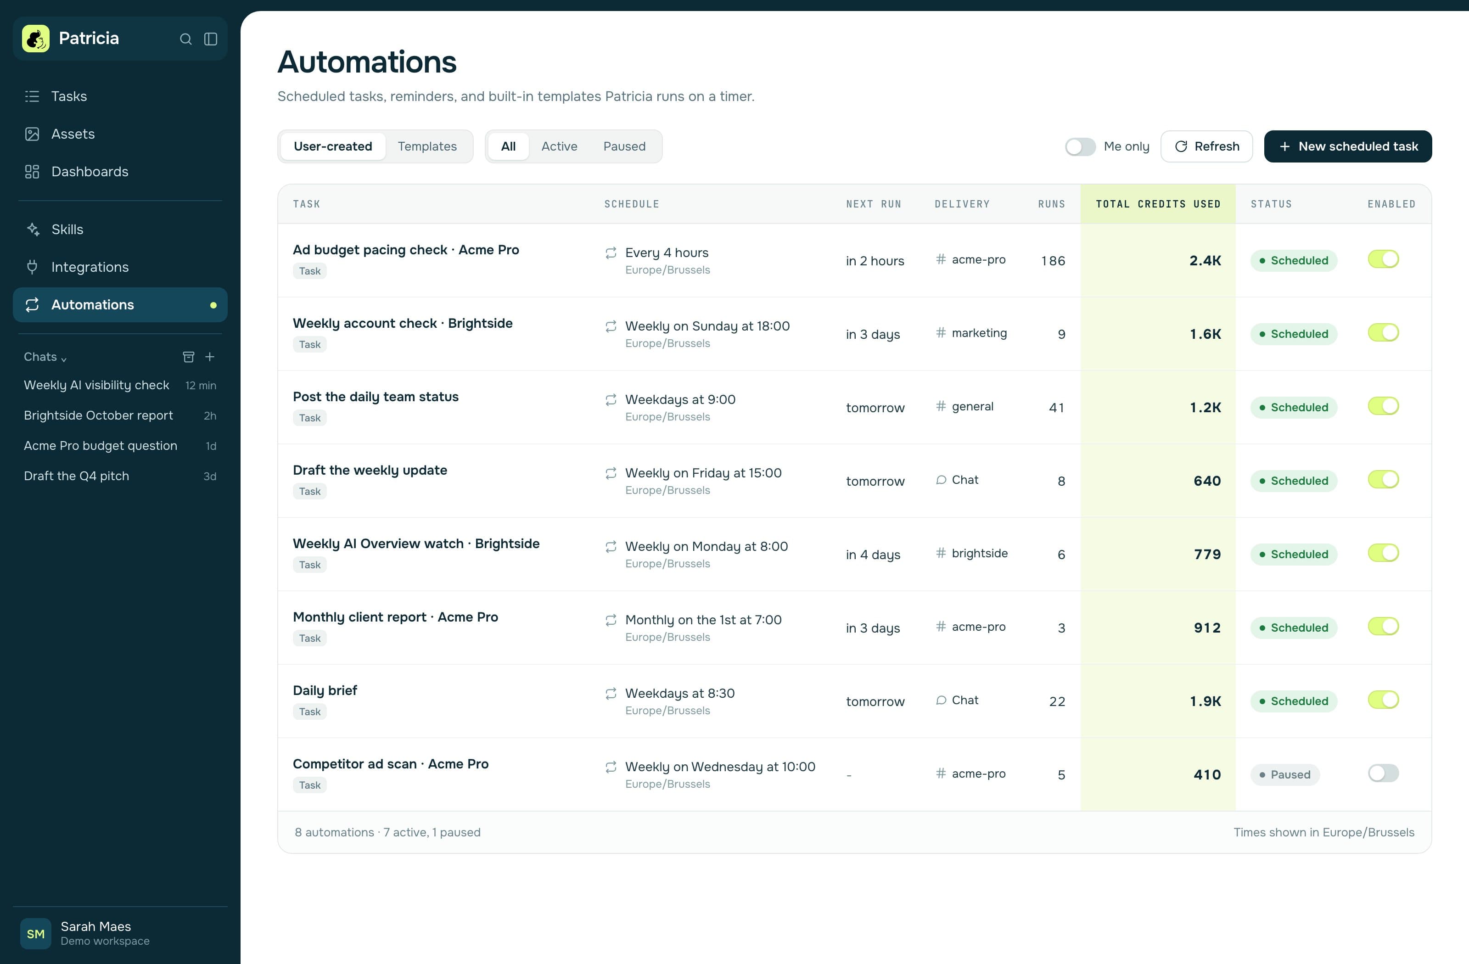Disable the Daily brief toggle

pos(1383,700)
